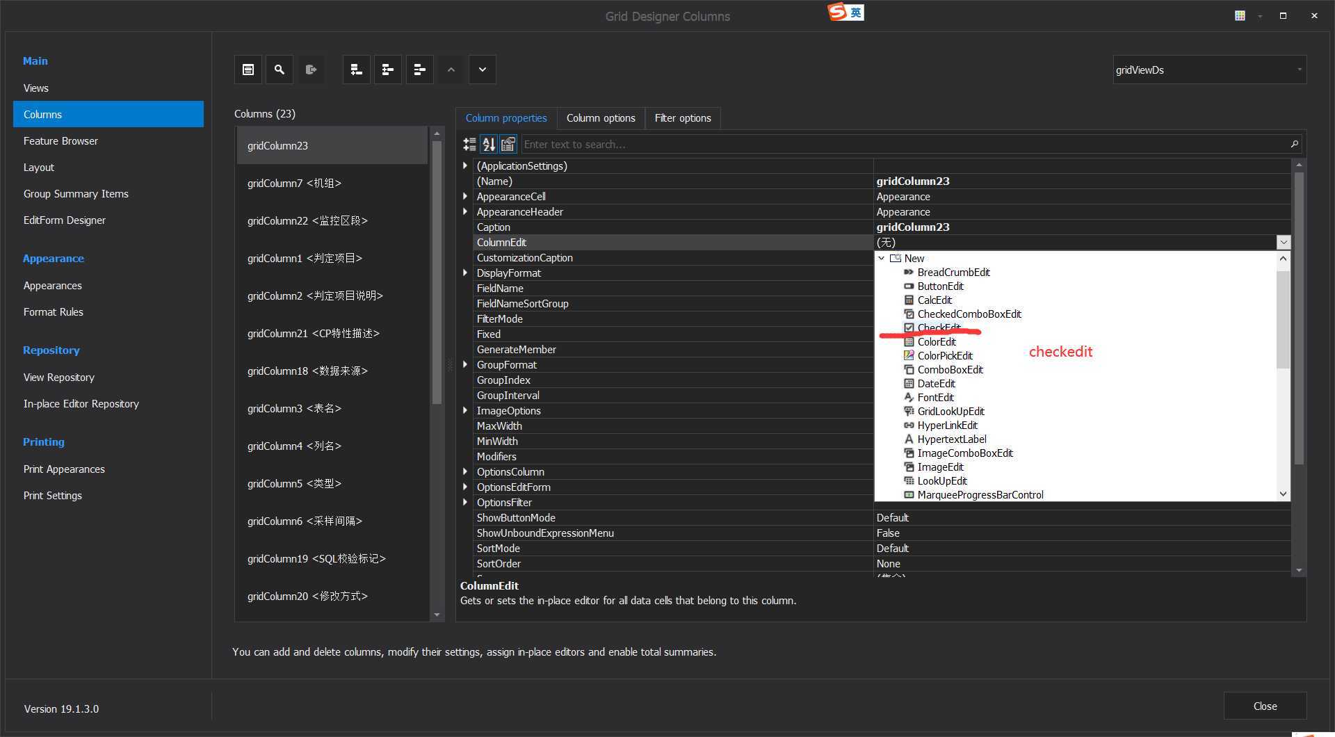
Task: Expand the OptionsEditForm property
Action: pyautogui.click(x=465, y=487)
